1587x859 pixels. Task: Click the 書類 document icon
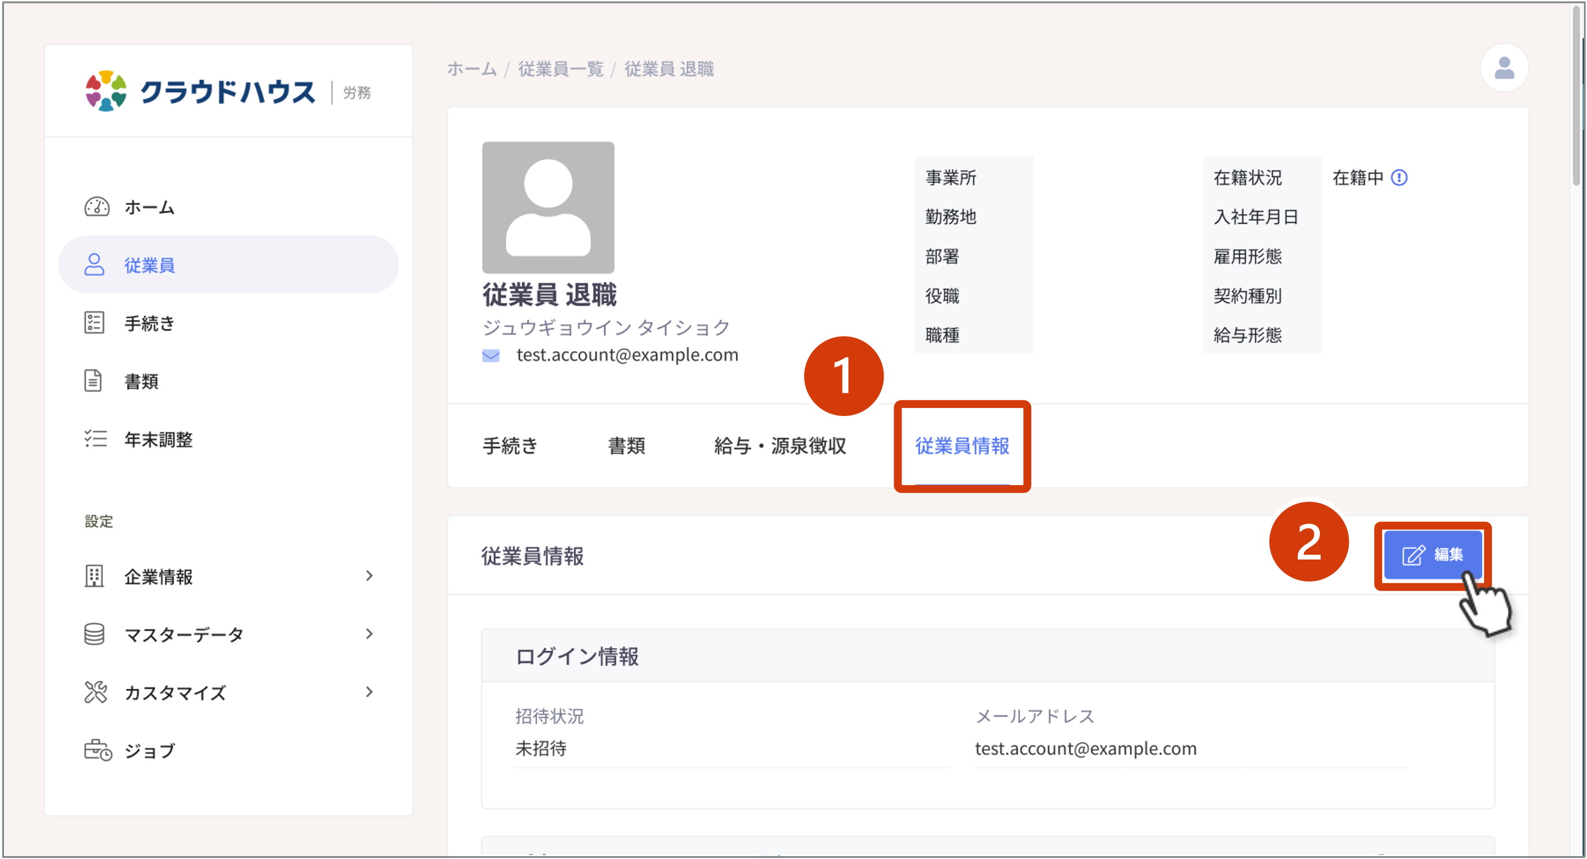point(93,381)
